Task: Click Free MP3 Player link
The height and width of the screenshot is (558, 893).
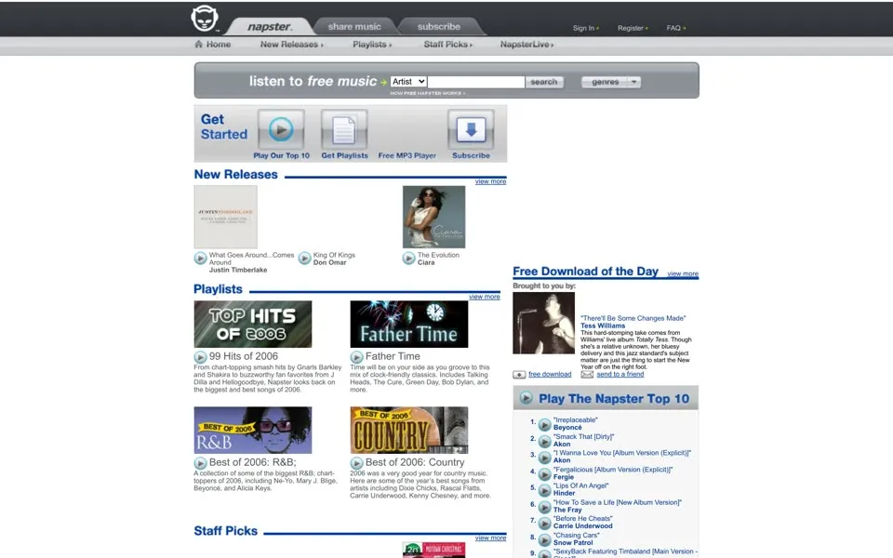Action: (x=407, y=155)
